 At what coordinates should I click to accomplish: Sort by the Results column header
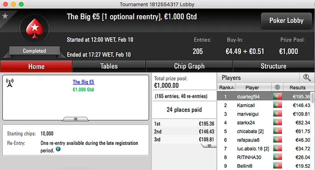coord(297,87)
